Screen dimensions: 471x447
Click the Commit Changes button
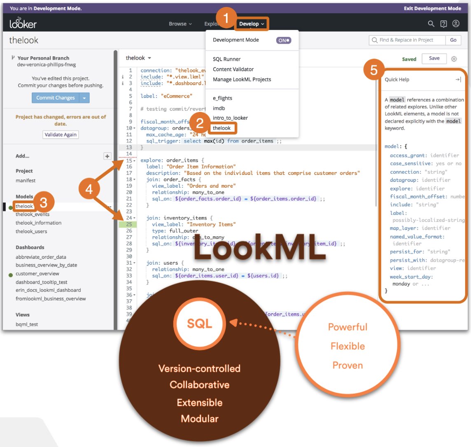point(56,98)
